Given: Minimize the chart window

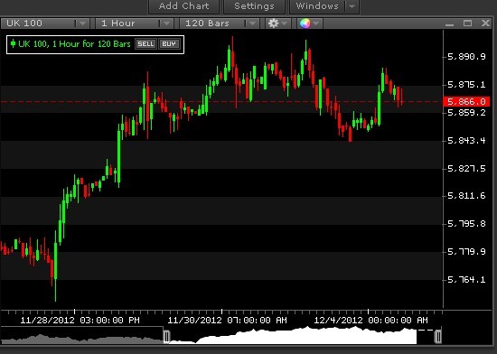Looking at the screenshot, I should click(449, 23).
